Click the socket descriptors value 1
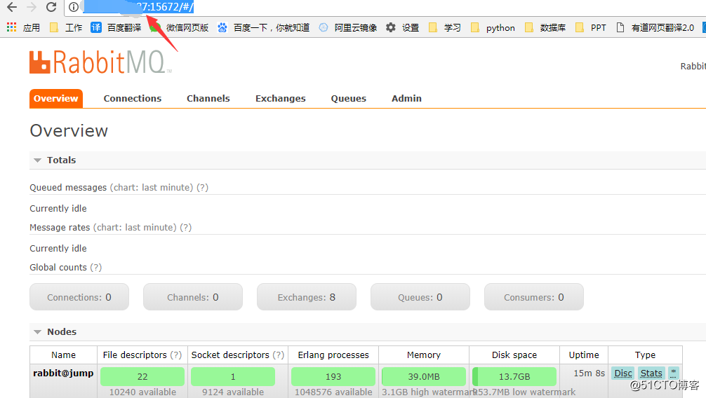 (x=233, y=376)
